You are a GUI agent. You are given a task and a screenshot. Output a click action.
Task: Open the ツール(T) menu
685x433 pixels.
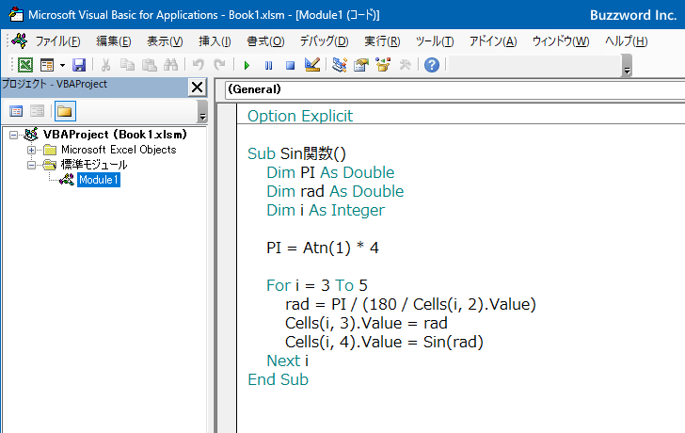(x=435, y=41)
